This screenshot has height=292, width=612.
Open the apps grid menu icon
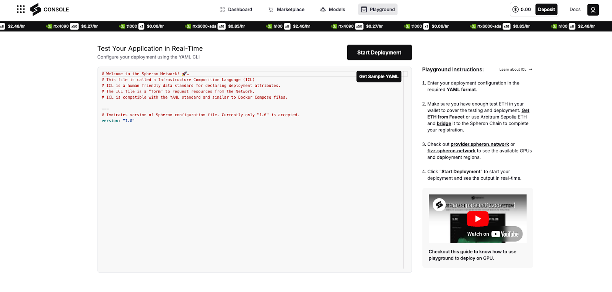click(21, 9)
